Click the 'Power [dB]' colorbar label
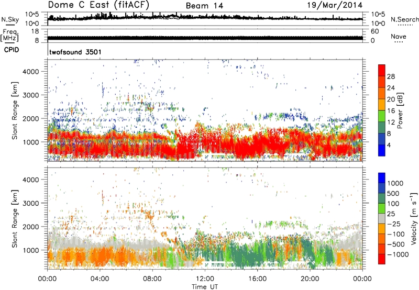 click(400, 110)
